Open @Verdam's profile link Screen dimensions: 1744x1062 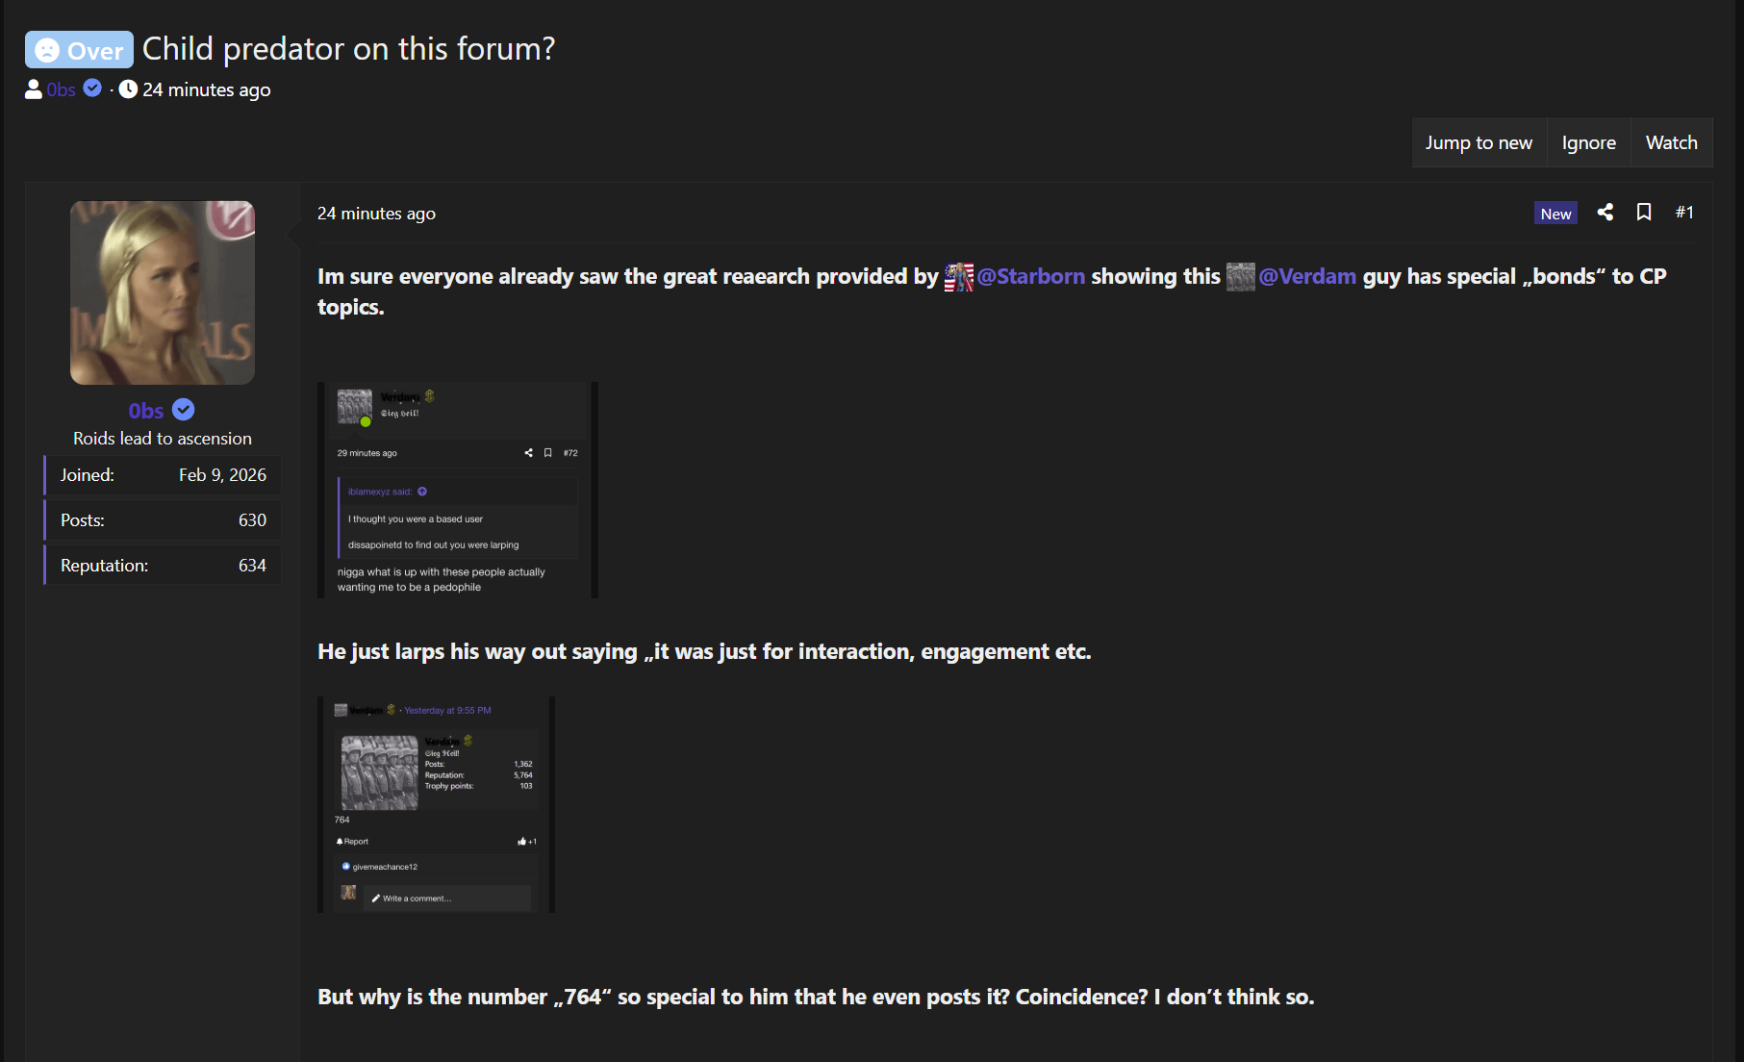click(1308, 277)
